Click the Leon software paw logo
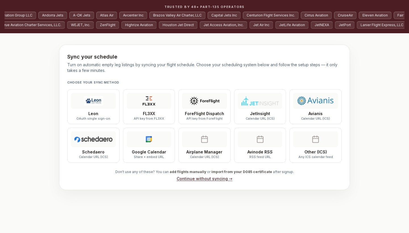 [93, 101]
